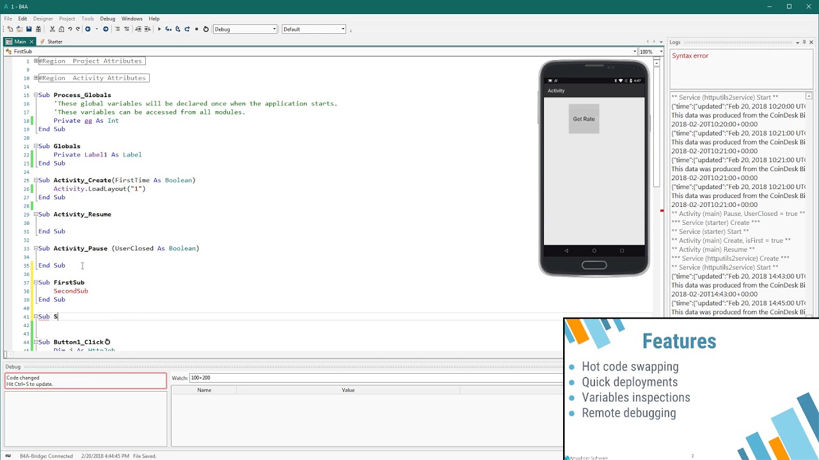Collapse Sub Activity_Create

[36, 180]
